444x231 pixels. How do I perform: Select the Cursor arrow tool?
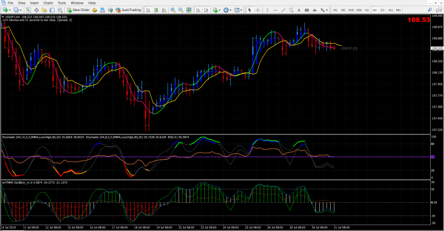[249, 10]
